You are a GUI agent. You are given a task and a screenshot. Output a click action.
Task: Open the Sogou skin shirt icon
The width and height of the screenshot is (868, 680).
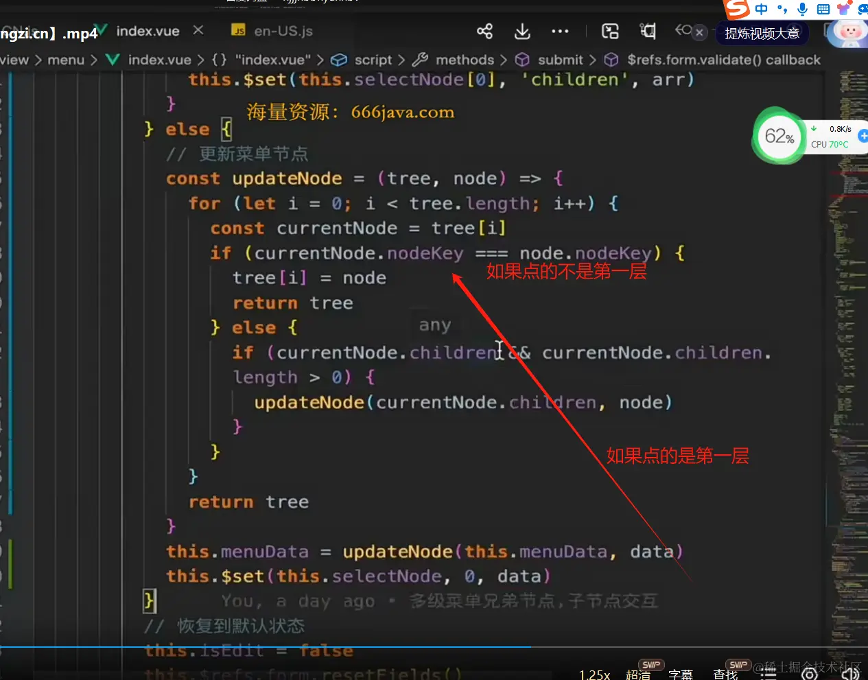(843, 9)
